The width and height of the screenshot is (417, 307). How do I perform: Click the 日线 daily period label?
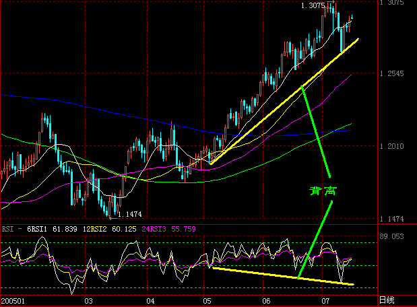tap(387, 301)
